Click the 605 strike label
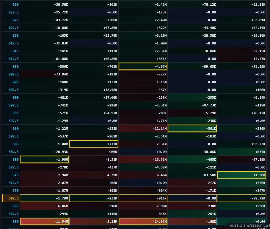 [15, 82]
